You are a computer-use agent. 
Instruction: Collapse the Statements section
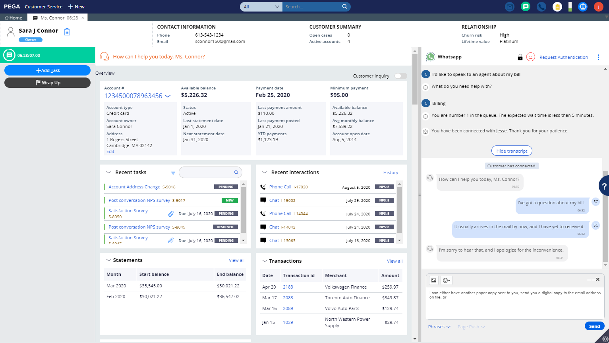click(x=108, y=260)
